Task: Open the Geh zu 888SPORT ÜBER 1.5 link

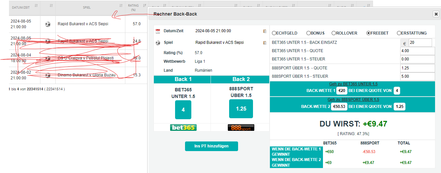Action: click(x=353, y=100)
